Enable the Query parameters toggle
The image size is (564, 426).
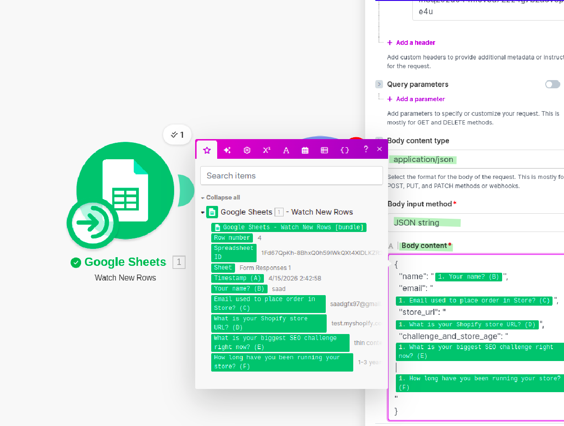coord(553,84)
